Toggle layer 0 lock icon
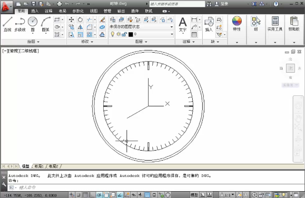Viewport: 305px width, 198px height. [124, 34]
